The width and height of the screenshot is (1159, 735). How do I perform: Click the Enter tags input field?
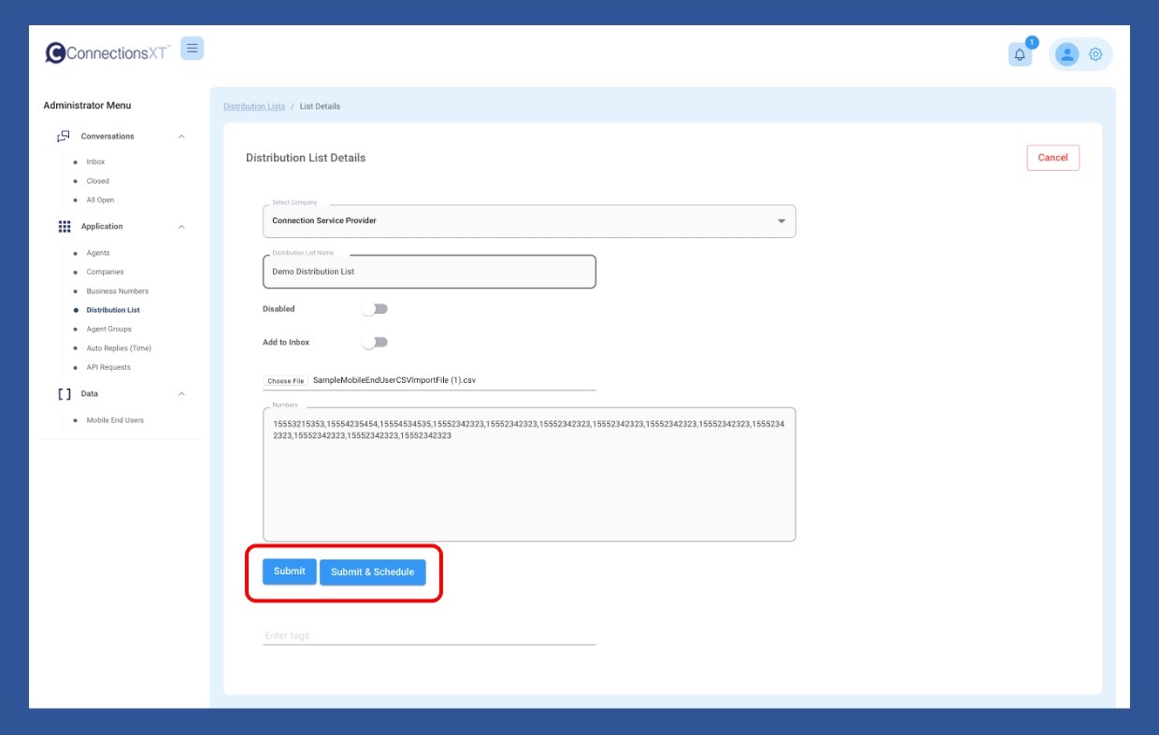pyautogui.click(x=429, y=636)
